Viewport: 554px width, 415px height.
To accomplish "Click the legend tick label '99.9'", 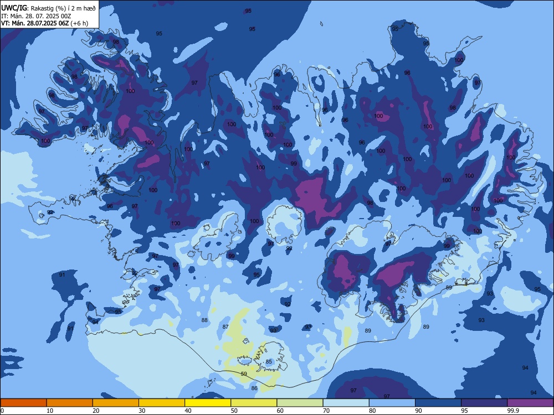I will [x=513, y=411].
